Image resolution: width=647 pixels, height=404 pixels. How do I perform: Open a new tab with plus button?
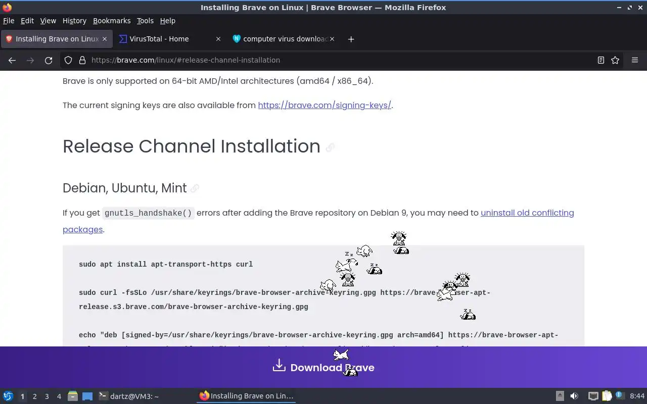(x=351, y=39)
